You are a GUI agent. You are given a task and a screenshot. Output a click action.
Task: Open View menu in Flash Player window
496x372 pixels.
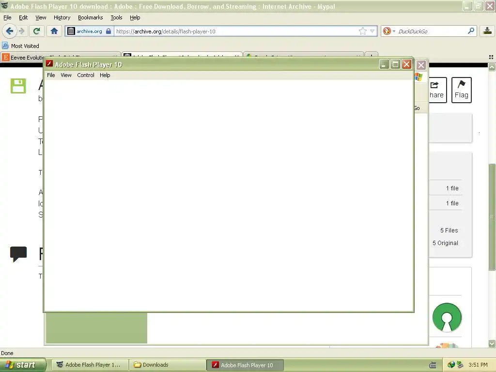(66, 75)
